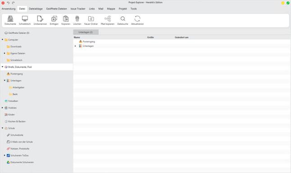Expand Unterlagen row in file list
Screen dimensions: 291x173
coord(75,46)
